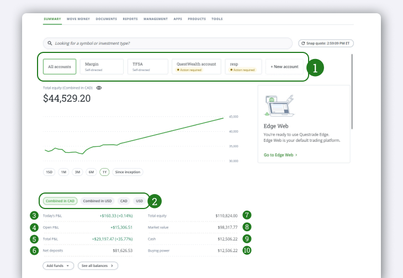This screenshot has width=403, height=278.
Task: Select the All accounts card
Action: (x=60, y=67)
